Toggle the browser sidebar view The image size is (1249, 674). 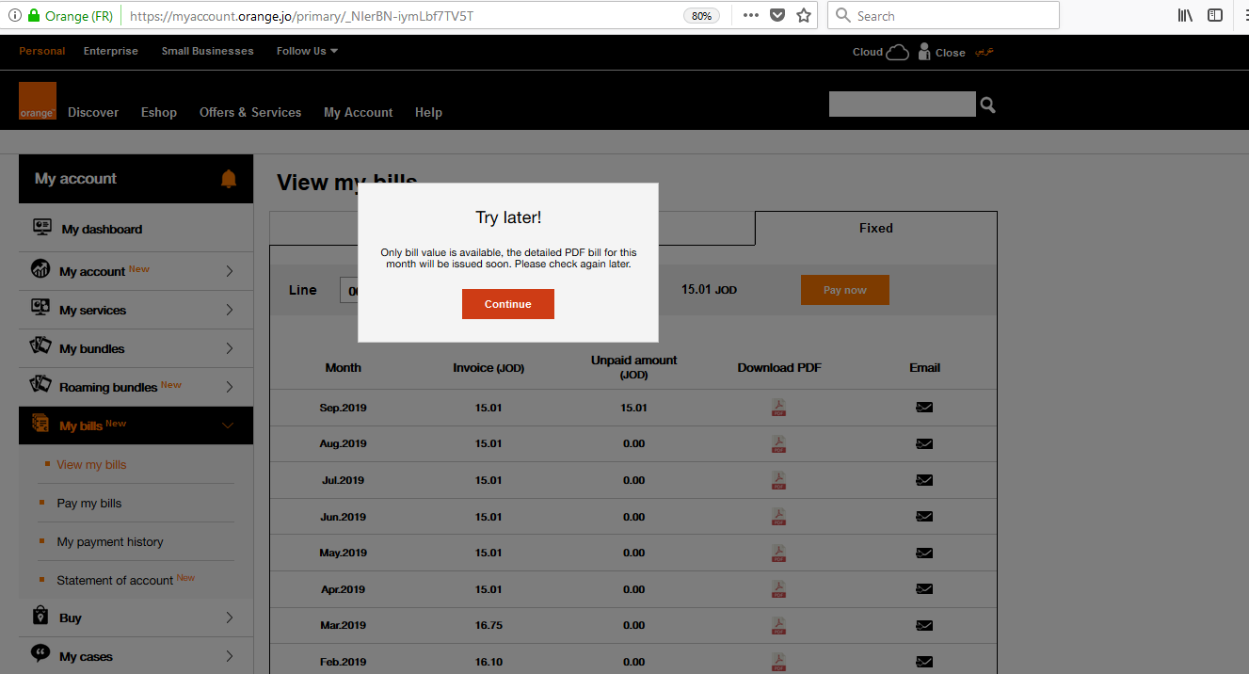click(x=1215, y=15)
